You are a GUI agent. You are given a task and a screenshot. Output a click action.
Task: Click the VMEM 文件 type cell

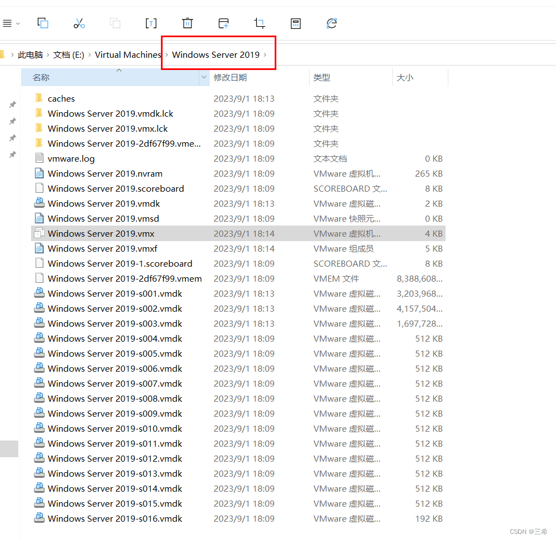coord(336,278)
